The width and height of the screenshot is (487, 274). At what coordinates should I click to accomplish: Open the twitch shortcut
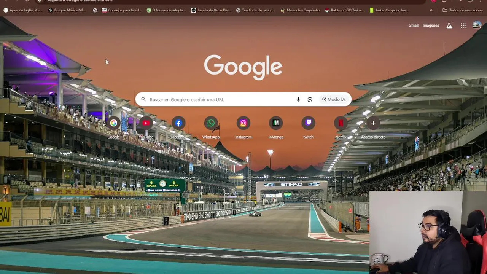click(308, 127)
